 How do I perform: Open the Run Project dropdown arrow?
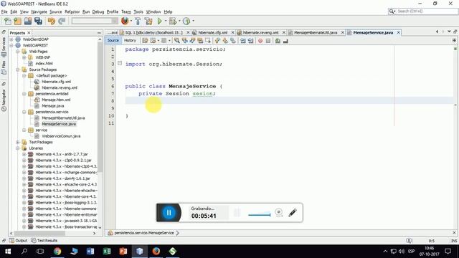166,21
